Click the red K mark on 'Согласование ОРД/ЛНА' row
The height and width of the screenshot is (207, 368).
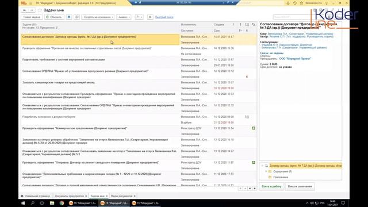click(x=247, y=76)
